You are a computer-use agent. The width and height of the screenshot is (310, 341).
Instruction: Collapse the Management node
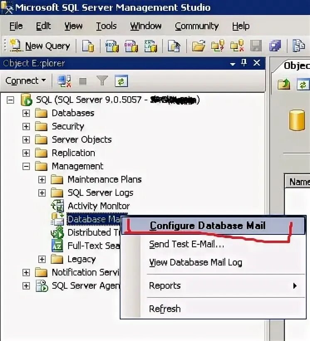26,166
